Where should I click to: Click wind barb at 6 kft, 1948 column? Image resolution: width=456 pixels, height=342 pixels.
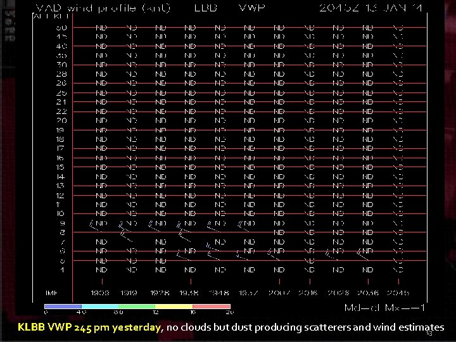(213, 247)
